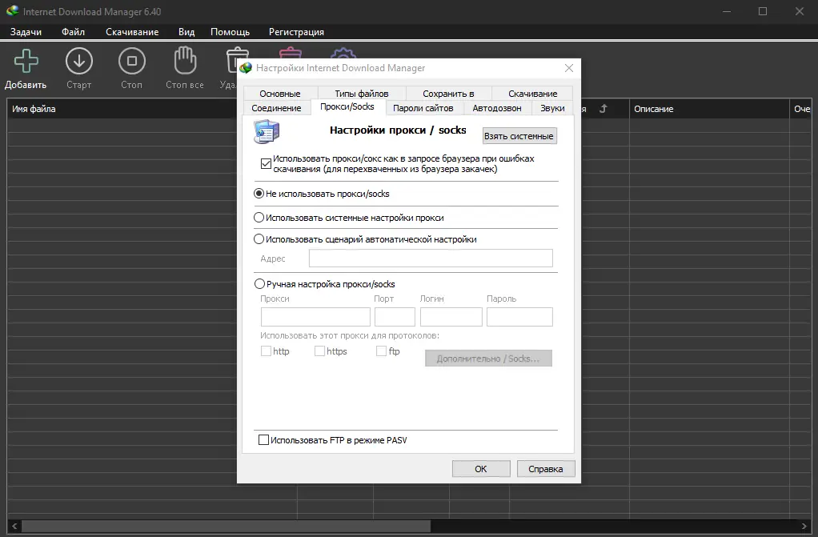
Task: Click the Порт input field
Action: 395,317
